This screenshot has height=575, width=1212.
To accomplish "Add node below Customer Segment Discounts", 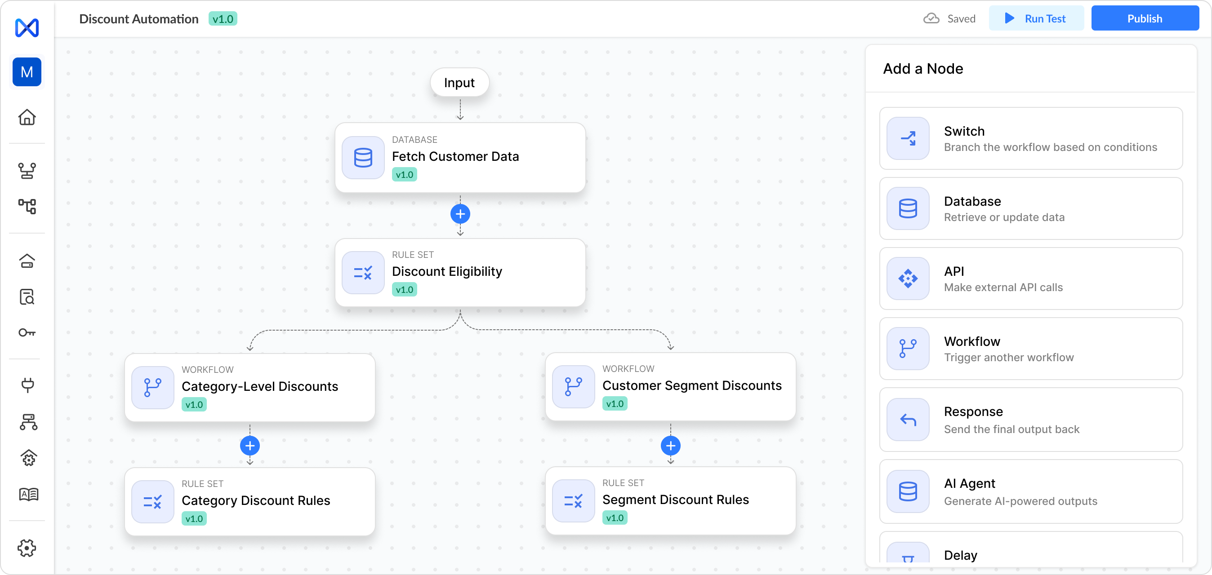I will click(x=670, y=445).
